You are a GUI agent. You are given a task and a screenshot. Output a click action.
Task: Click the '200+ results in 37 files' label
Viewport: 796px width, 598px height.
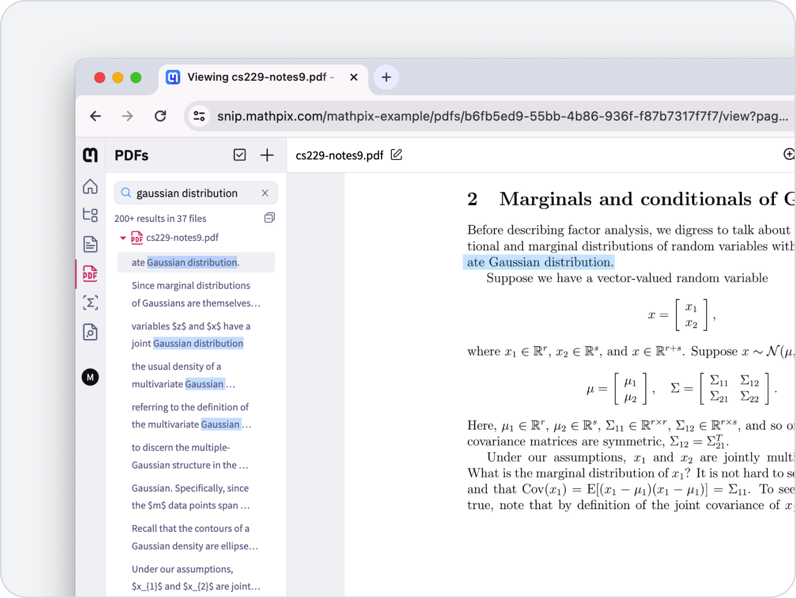[160, 218]
